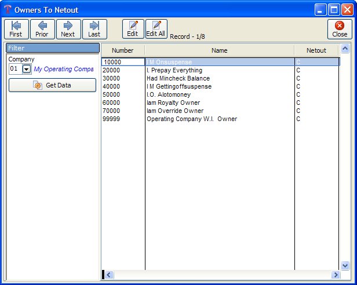Viewport: 357px width, 285px height.
Task: Click the red Close toolbar button
Action: point(340,30)
